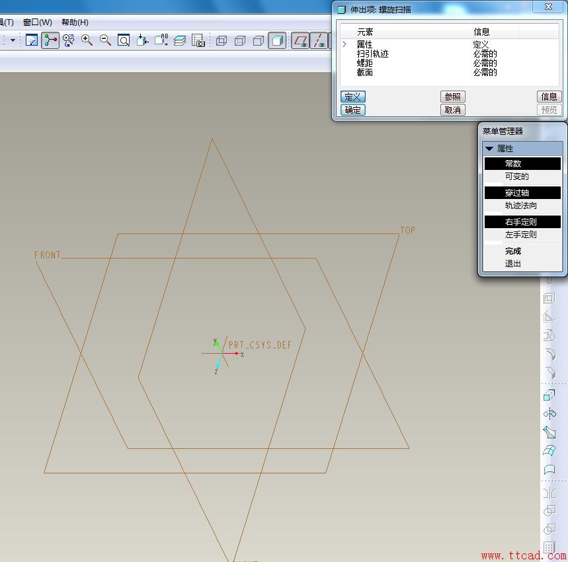
Task: Click 完成 in the menu manager
Action: click(x=513, y=251)
